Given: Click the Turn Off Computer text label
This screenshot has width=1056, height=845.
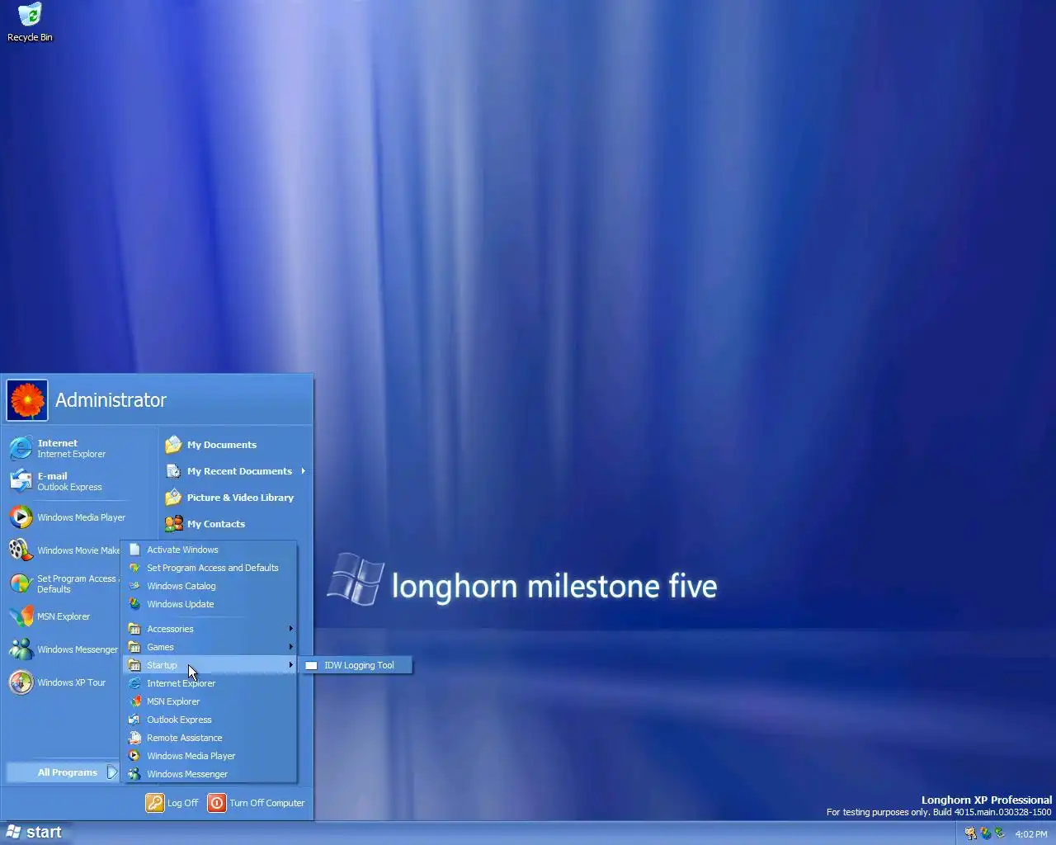Looking at the screenshot, I should (266, 803).
